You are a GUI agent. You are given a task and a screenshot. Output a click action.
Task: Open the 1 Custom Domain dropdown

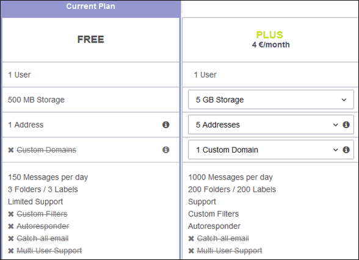click(264, 150)
